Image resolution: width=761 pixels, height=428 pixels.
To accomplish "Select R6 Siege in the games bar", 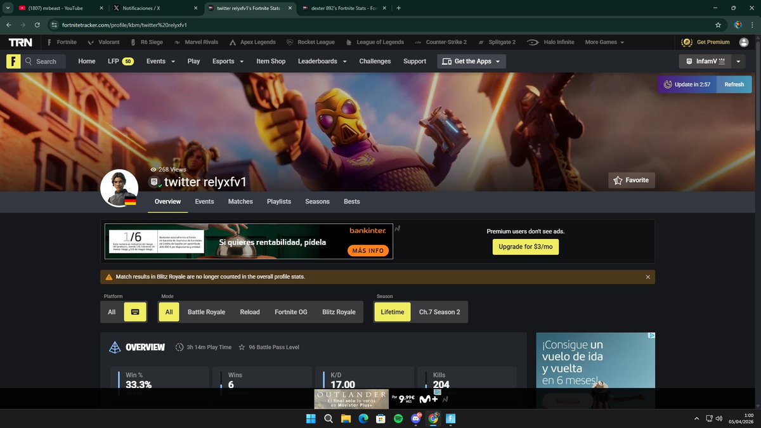I will point(146,42).
